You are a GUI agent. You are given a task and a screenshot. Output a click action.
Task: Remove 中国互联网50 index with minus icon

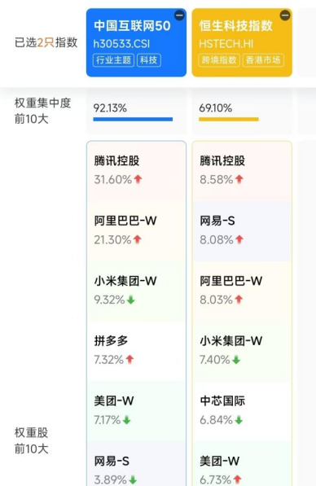pos(179,15)
